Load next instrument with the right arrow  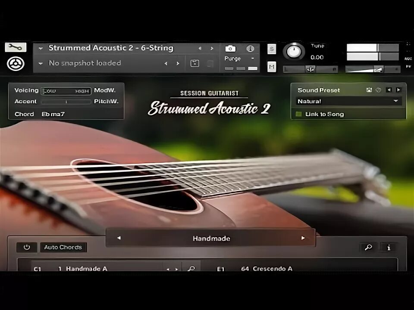(x=212, y=49)
